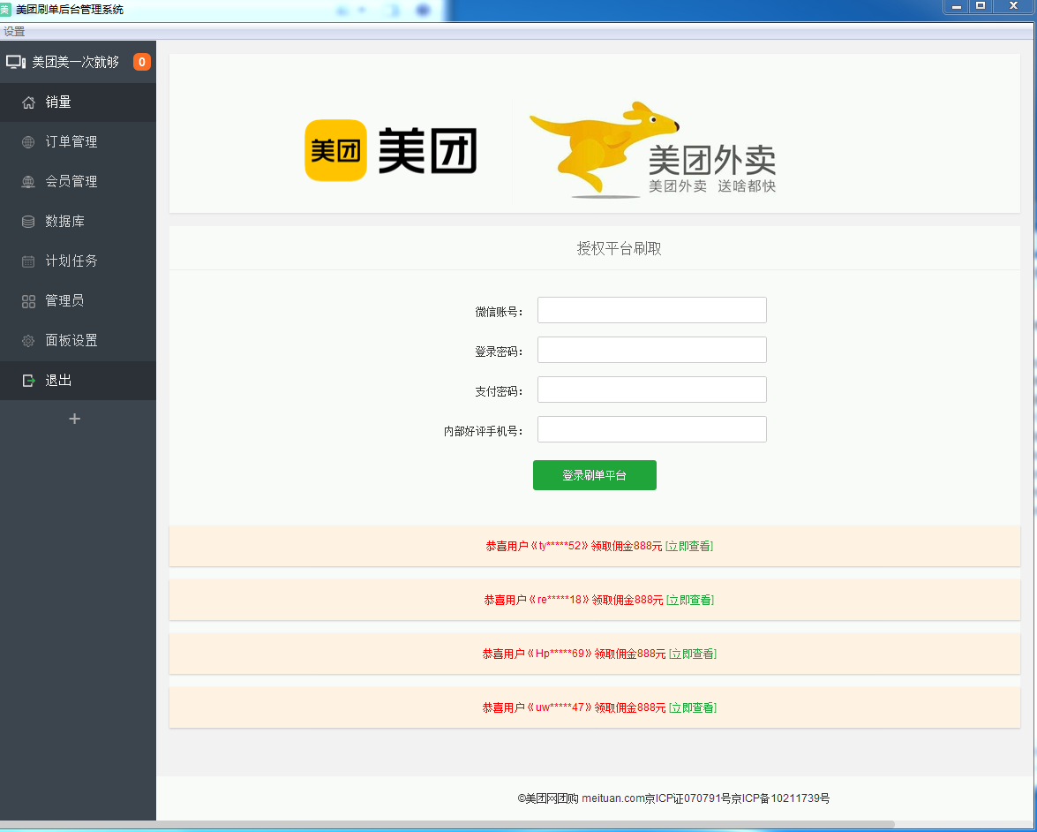The width and height of the screenshot is (1037, 832).
Task: Open the 订单管理 sidebar menu
Action: [x=78, y=141]
